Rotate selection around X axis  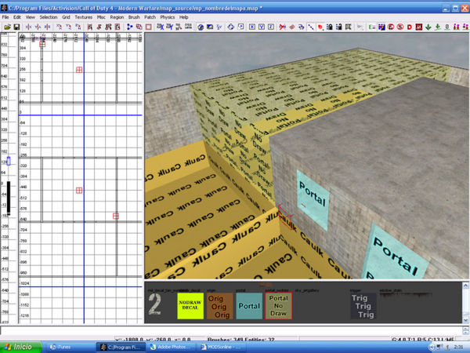59,27
